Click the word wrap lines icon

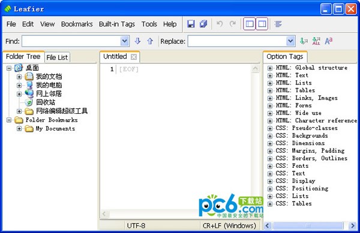(278, 24)
